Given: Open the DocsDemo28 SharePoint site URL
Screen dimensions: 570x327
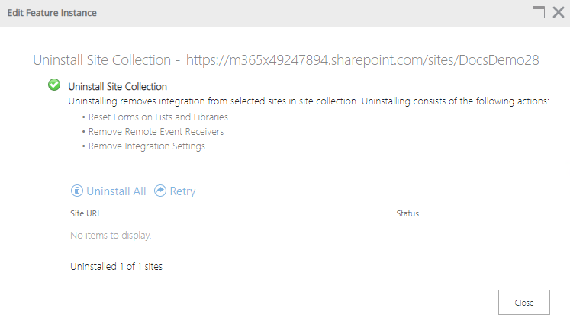Looking at the screenshot, I should (362, 59).
